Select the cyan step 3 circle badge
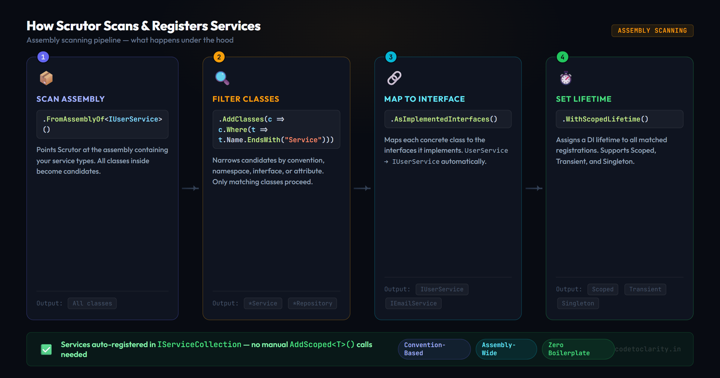720x378 pixels. (x=391, y=56)
